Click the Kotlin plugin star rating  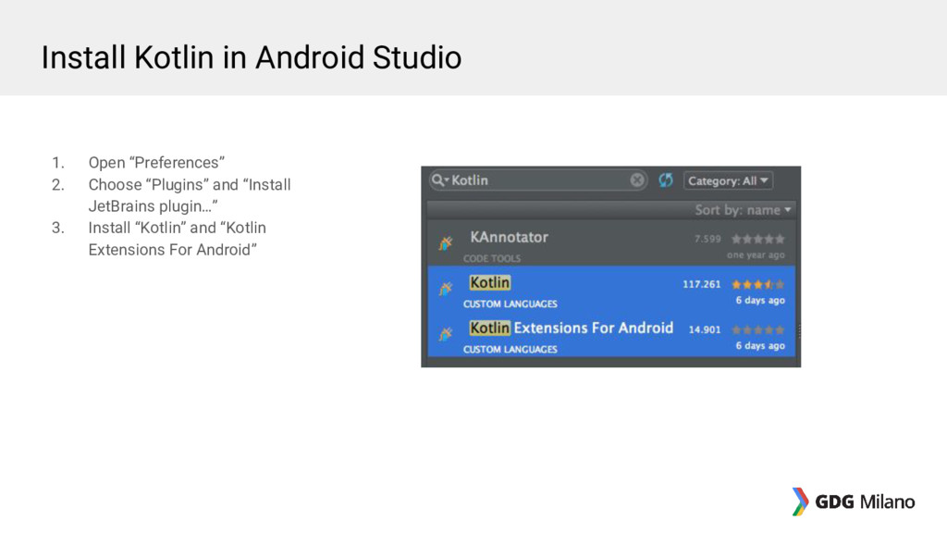coord(758,285)
